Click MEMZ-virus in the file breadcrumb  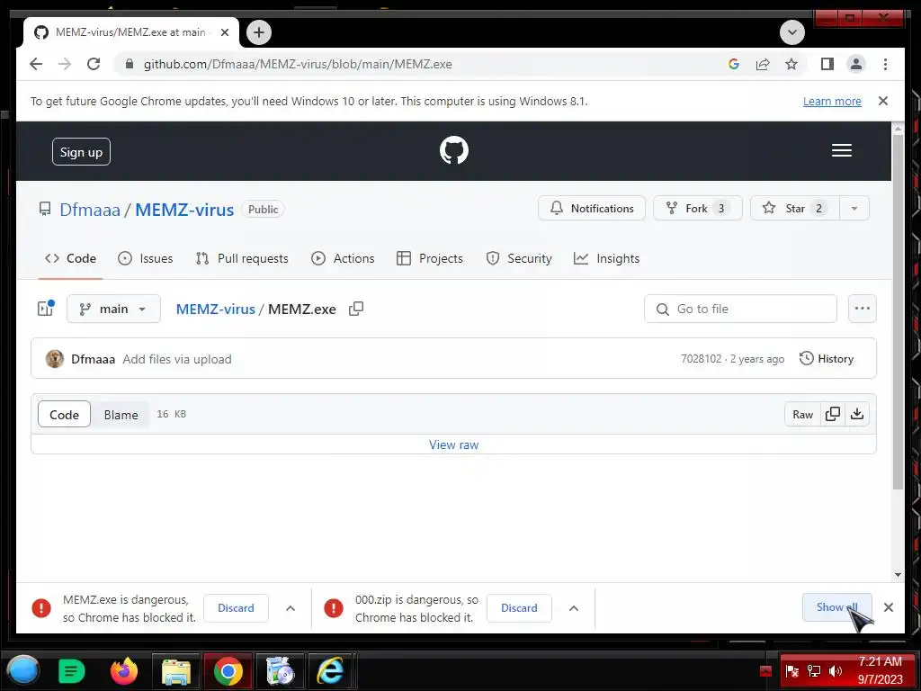(216, 310)
